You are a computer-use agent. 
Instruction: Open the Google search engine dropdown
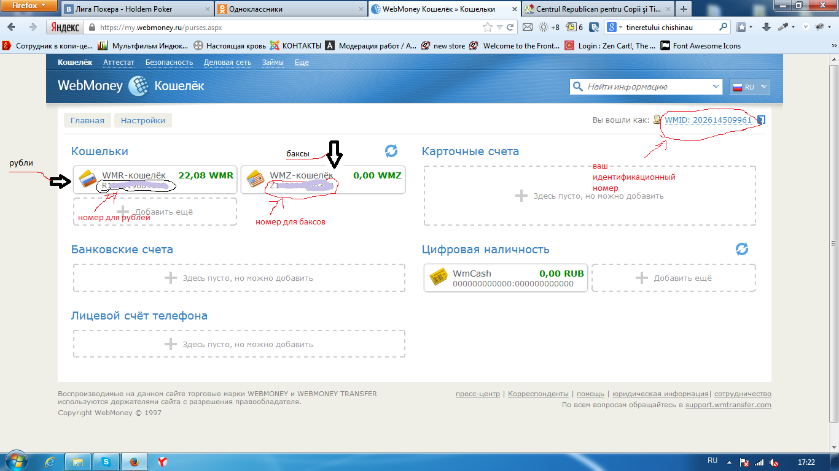point(615,27)
